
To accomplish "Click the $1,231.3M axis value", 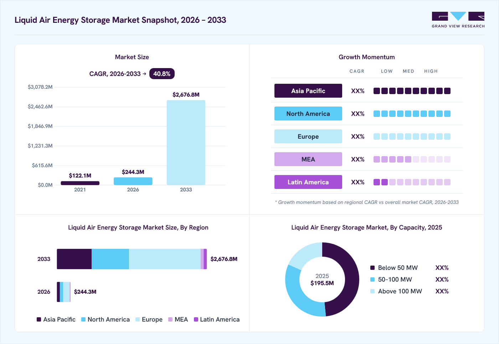I will coord(40,146).
